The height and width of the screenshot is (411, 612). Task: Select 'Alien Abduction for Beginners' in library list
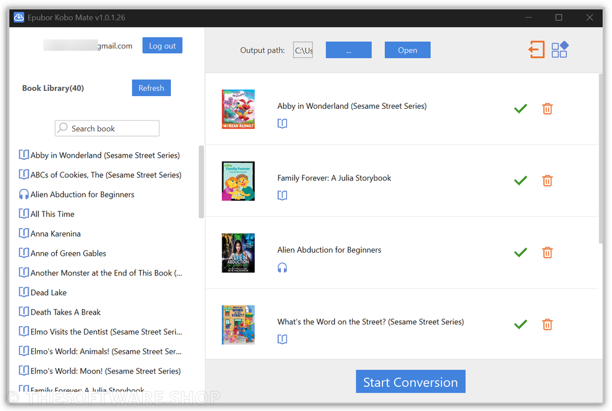82,194
